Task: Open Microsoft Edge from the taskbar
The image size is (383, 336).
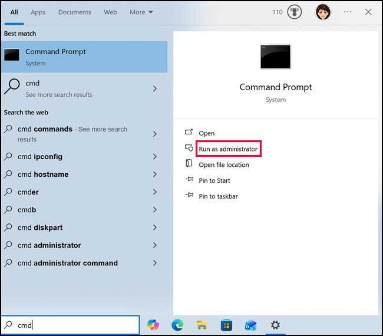Action: 177,325
